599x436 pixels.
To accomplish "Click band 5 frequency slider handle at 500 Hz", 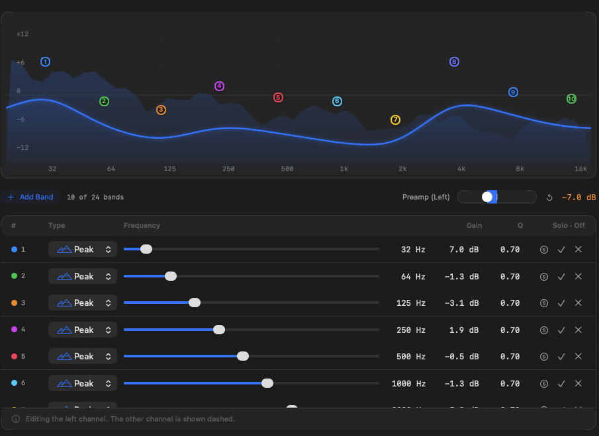I will [243, 356].
